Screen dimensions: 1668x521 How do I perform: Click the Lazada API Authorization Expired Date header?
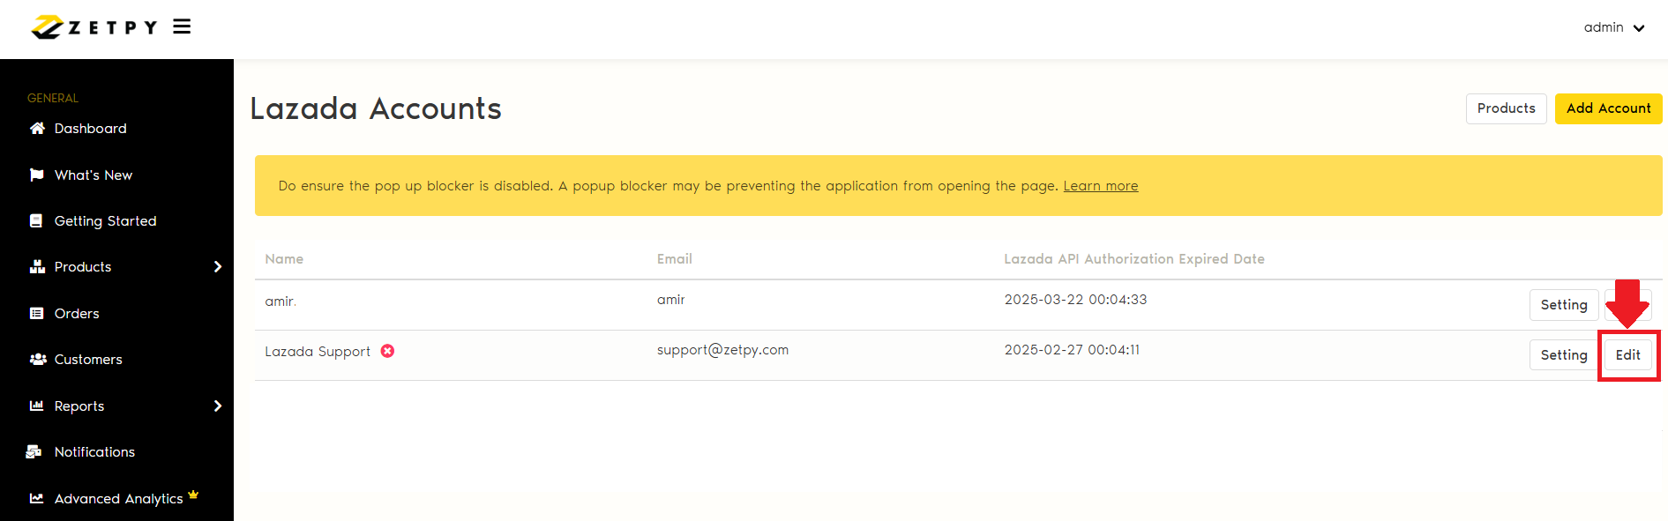(x=1133, y=259)
